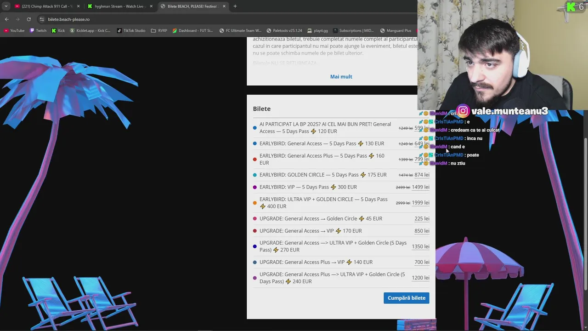
Task: Click the 874 lei price
Action: pos(422,175)
